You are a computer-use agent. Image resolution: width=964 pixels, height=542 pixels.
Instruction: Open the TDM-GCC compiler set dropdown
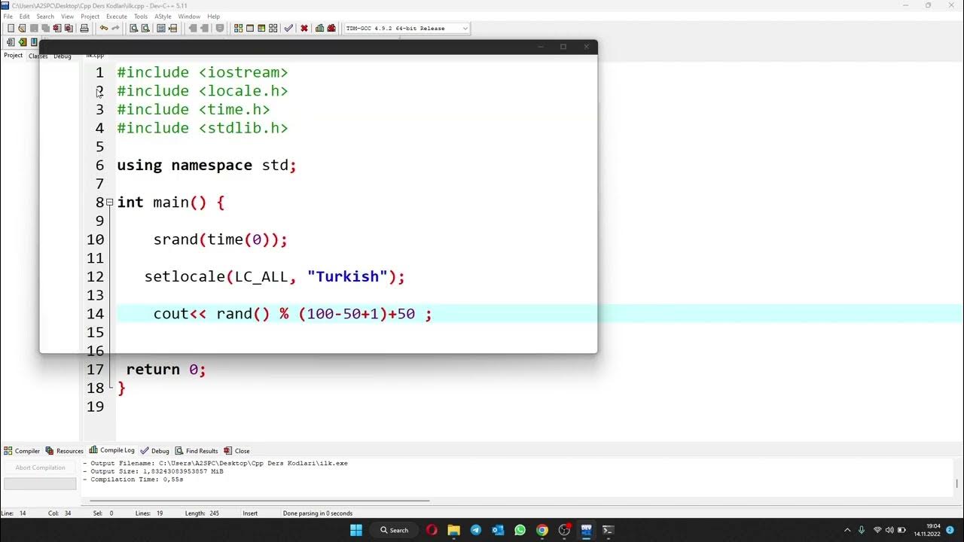(407, 28)
